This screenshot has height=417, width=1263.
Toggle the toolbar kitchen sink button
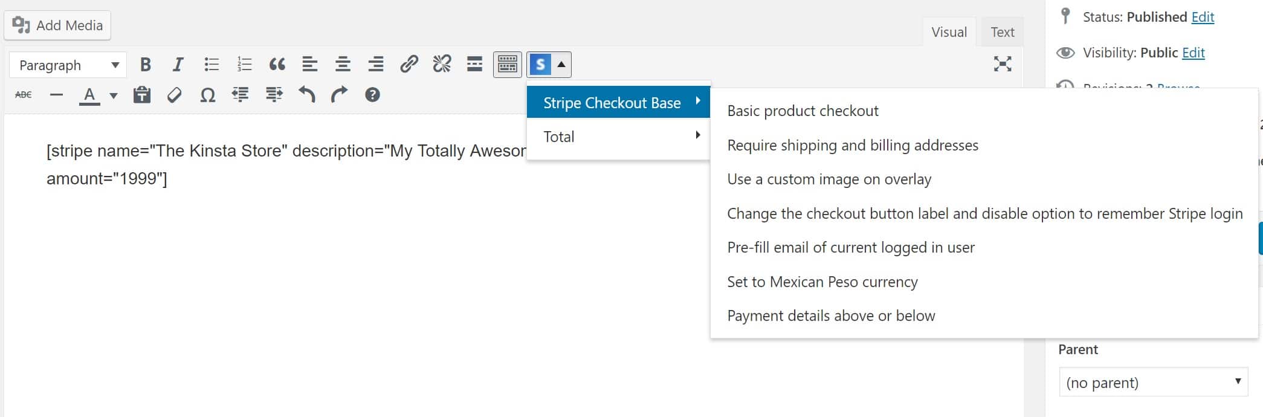(x=507, y=65)
